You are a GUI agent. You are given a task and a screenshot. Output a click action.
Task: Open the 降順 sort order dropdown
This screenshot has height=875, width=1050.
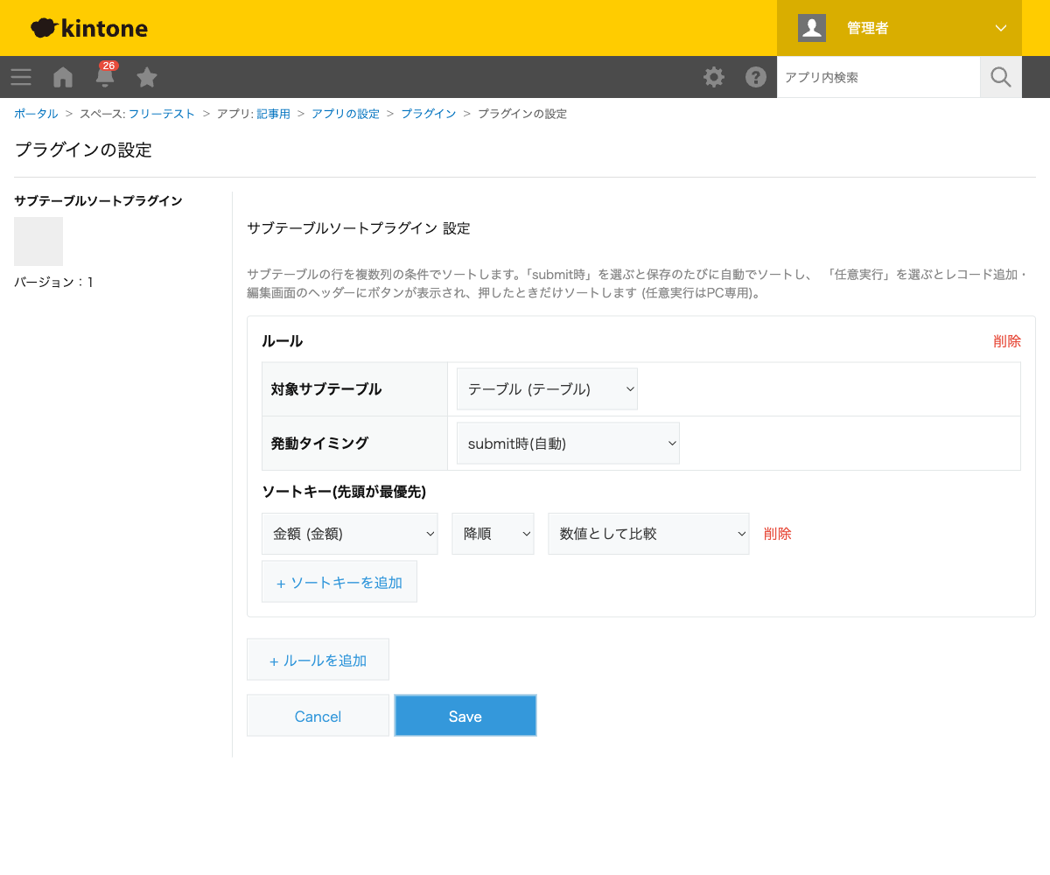493,534
